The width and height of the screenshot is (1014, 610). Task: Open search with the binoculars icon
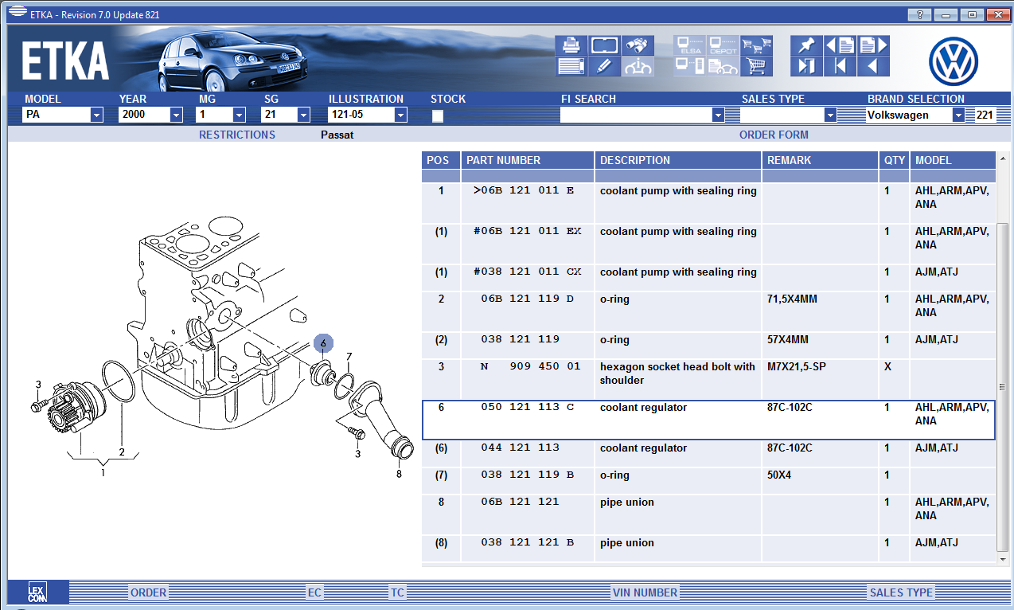(x=638, y=45)
